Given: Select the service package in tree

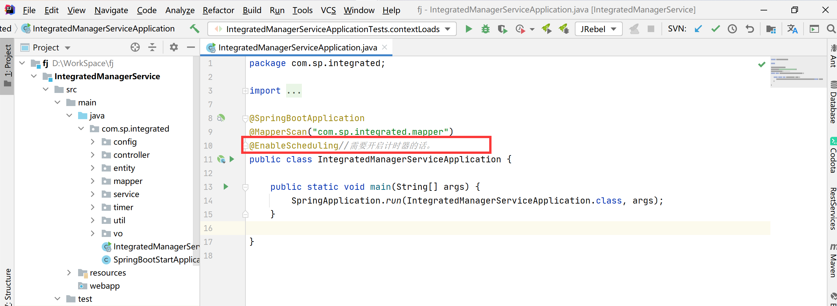Looking at the screenshot, I should coord(126,194).
